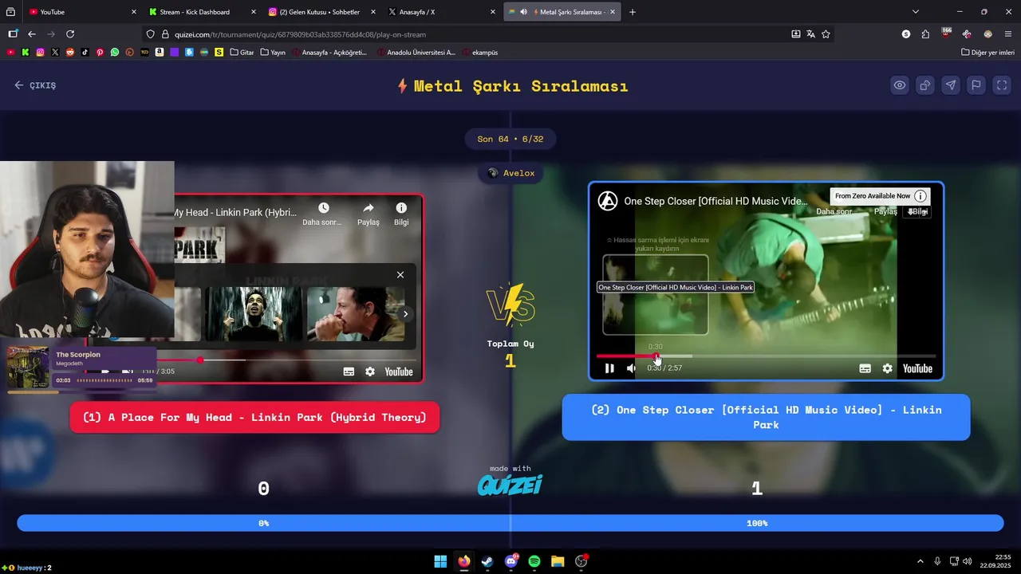The image size is (1021, 574).
Task: Open the Reddit bookmark icon
Action: pos(70,53)
